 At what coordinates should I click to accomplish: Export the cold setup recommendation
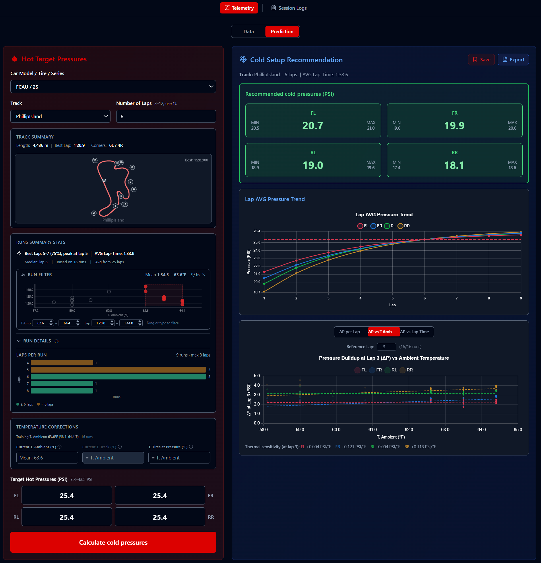click(513, 59)
